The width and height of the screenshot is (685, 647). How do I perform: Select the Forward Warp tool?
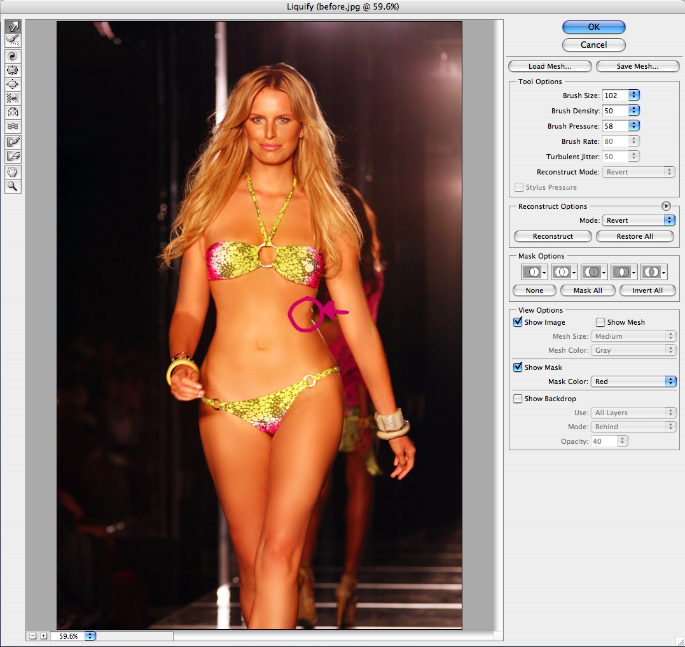tap(13, 26)
